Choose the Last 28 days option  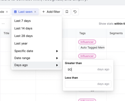pos(37,36)
